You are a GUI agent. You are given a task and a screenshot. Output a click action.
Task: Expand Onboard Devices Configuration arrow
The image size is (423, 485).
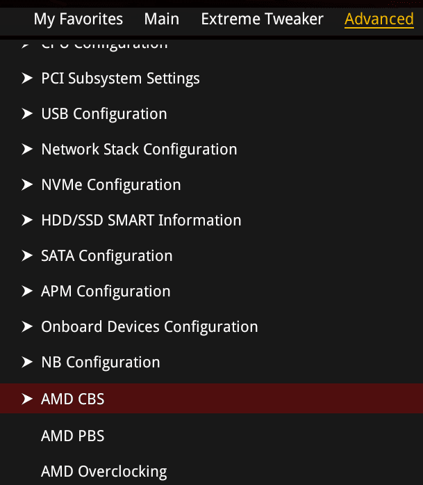coord(27,326)
